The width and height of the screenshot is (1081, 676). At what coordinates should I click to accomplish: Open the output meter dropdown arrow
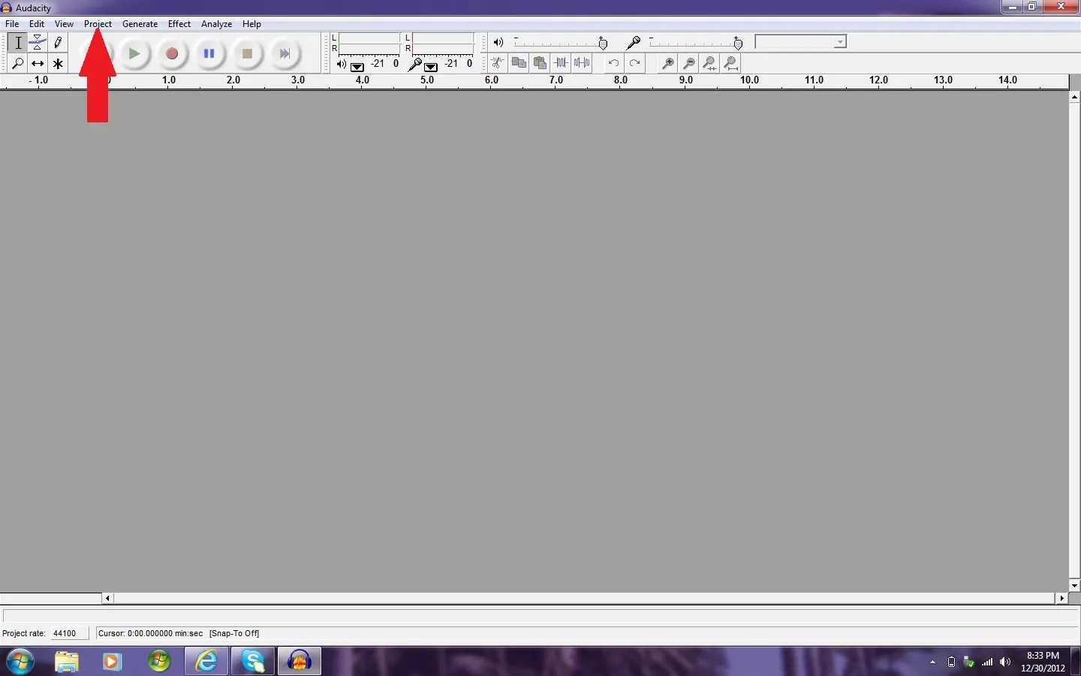pyautogui.click(x=358, y=67)
